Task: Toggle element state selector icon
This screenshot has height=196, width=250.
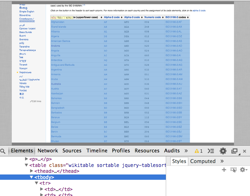Action: [233, 170]
